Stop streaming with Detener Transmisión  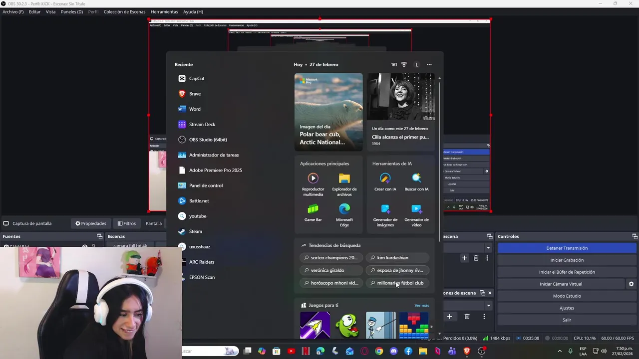(x=567, y=248)
